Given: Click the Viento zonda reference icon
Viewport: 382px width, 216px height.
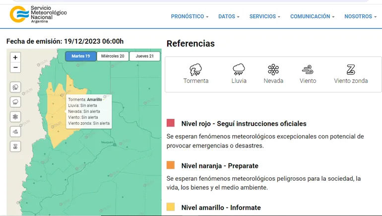Looking at the screenshot, I should click(351, 70).
